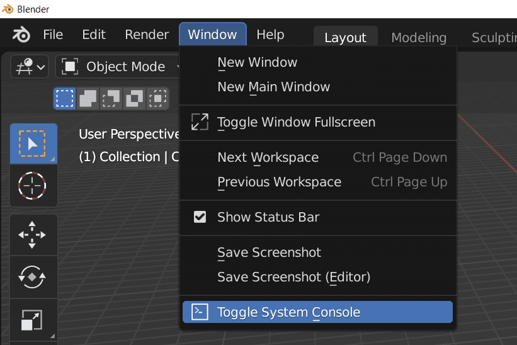Click the fullscreen arrows icon
Screen dimensions: 517x345
[x=200, y=122]
